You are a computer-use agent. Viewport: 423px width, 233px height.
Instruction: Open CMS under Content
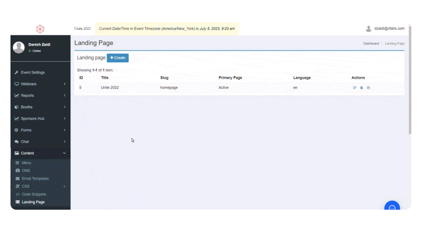[40, 171]
